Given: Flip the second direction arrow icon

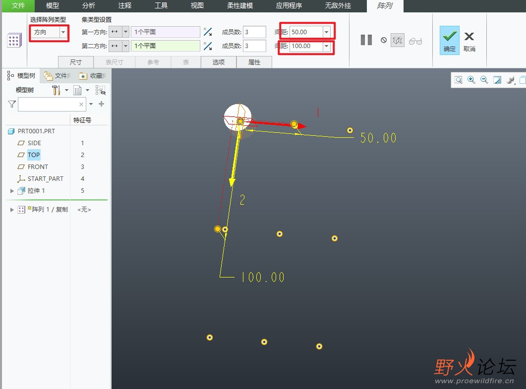Looking at the screenshot, I should click(x=208, y=46).
